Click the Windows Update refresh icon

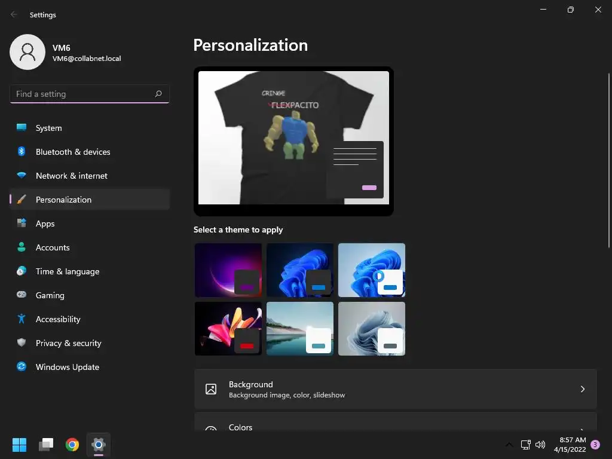(x=22, y=366)
